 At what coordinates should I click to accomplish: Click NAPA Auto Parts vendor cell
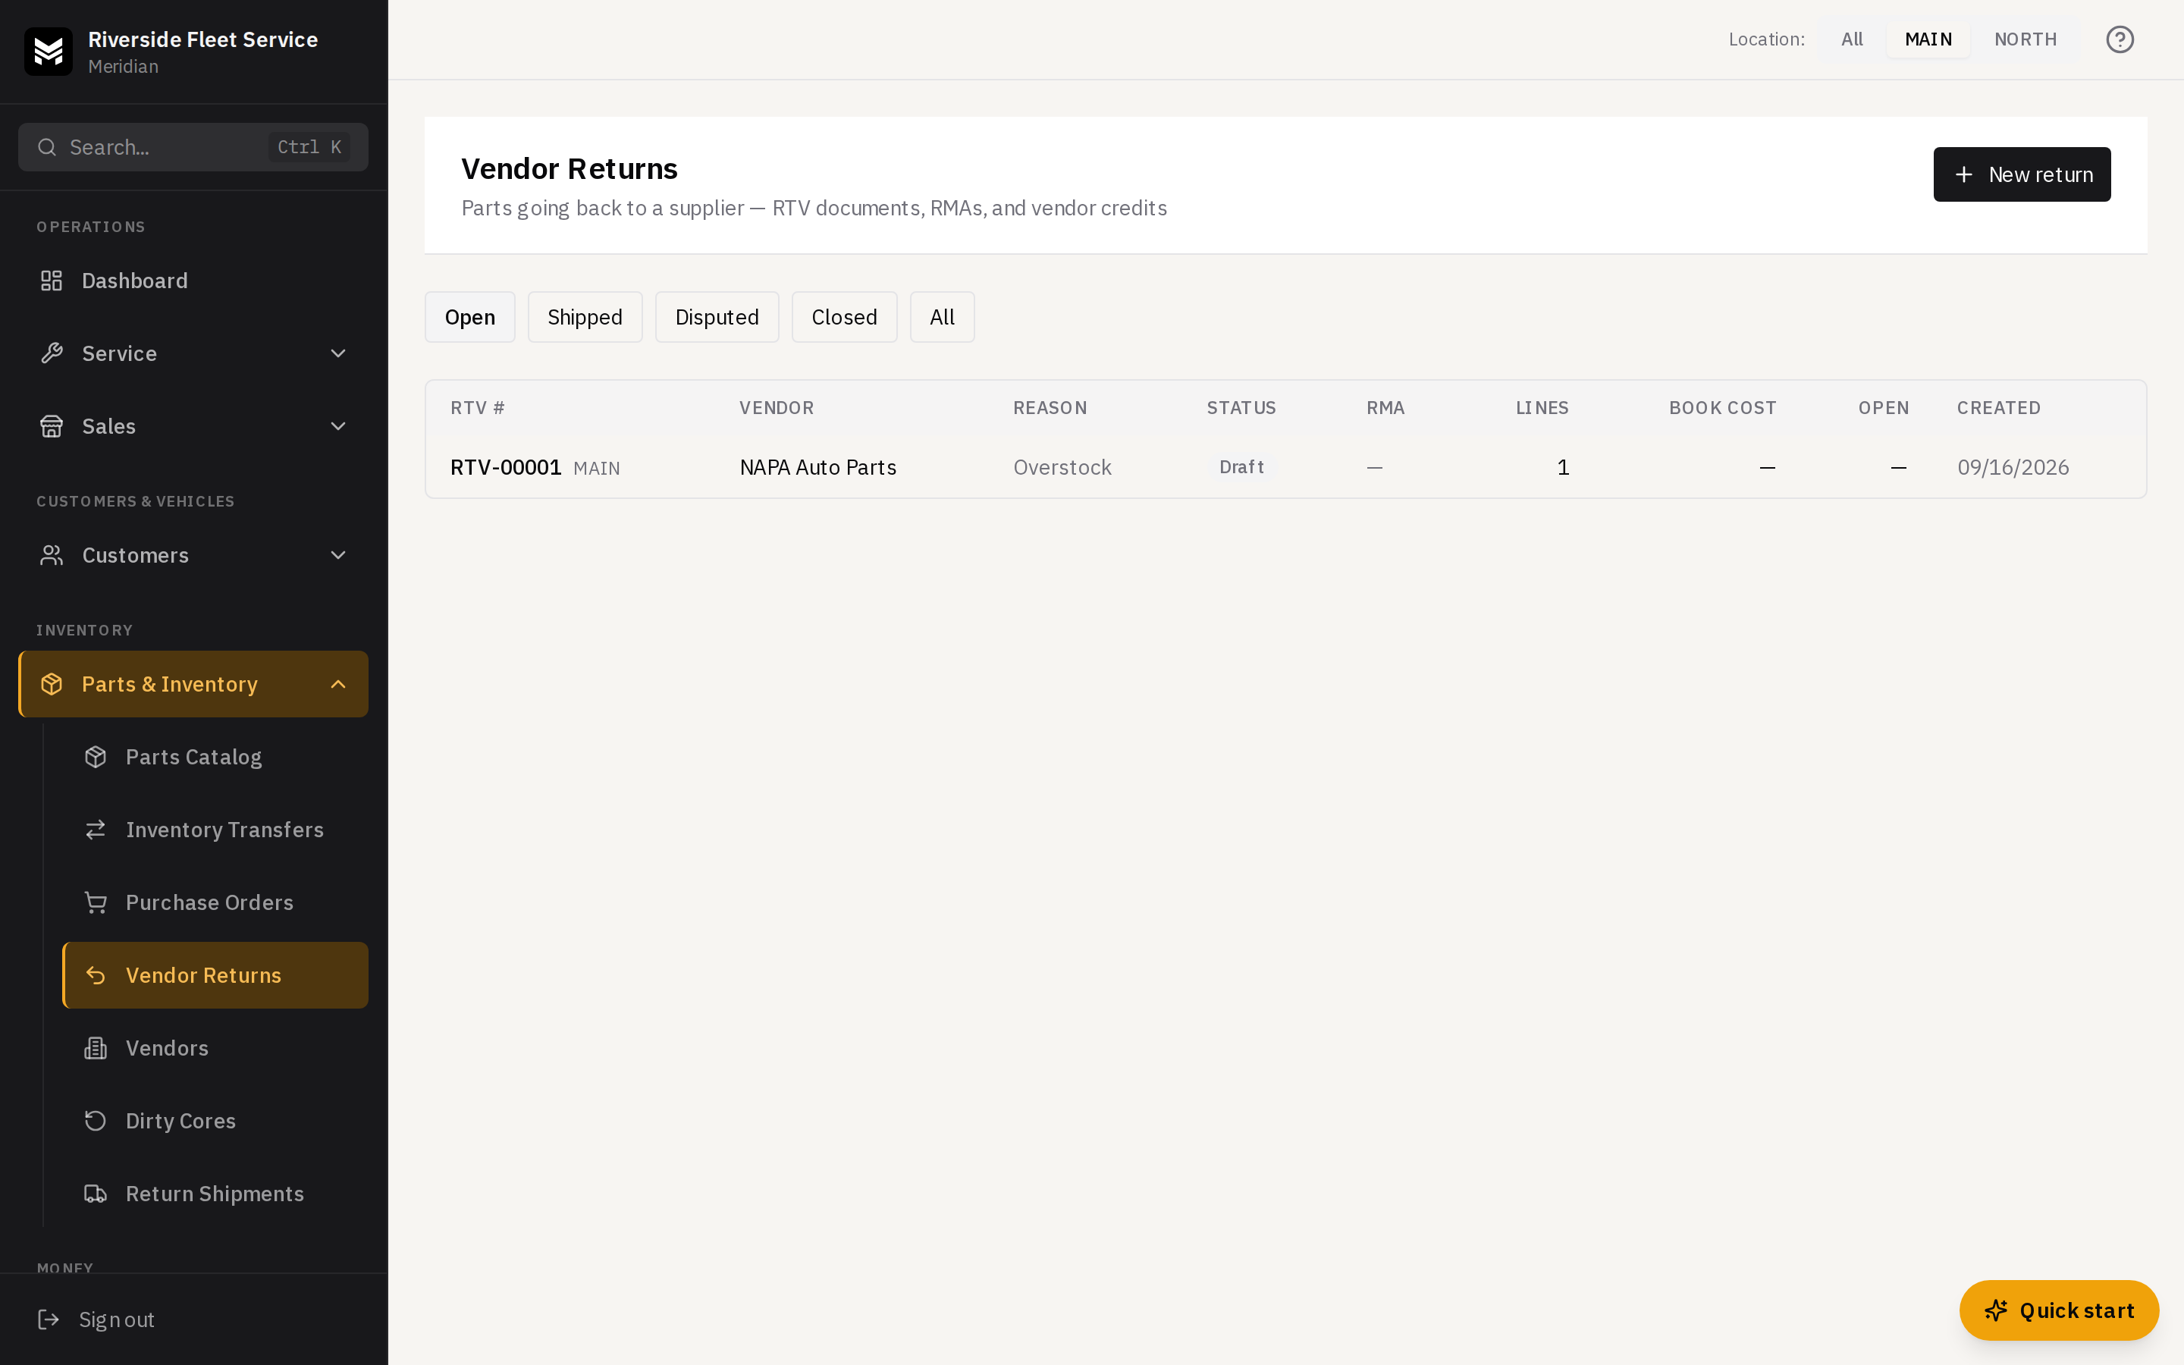[x=817, y=466]
